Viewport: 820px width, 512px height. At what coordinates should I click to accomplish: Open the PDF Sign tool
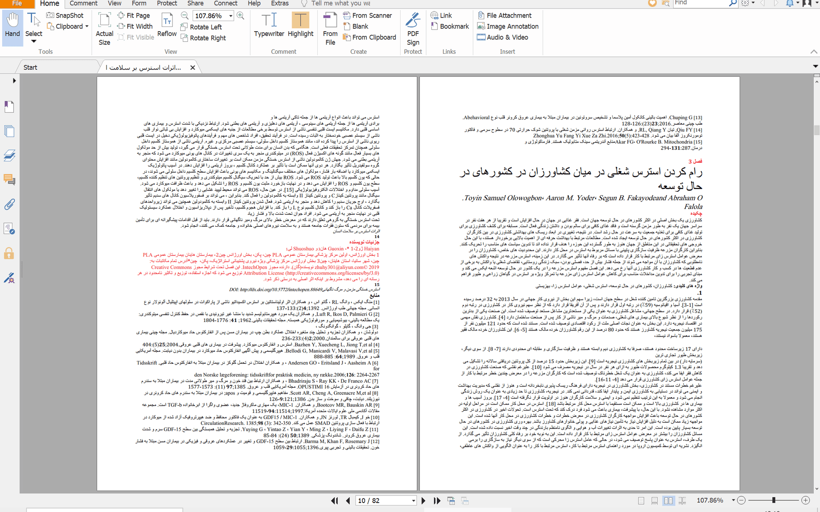pos(413,29)
